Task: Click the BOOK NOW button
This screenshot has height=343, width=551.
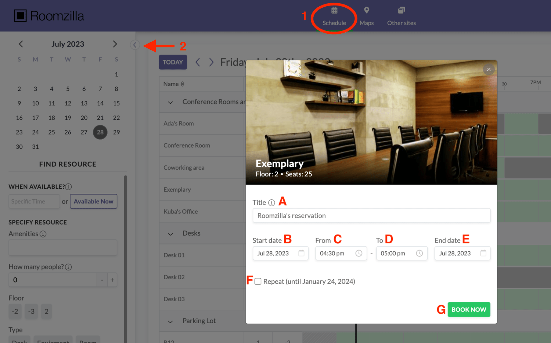Action: click(469, 309)
